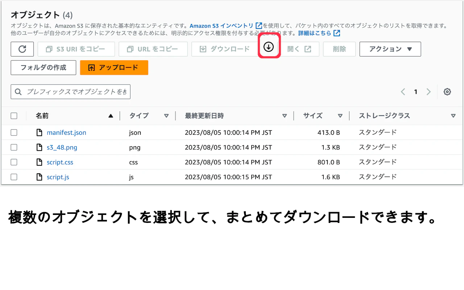Click the オブジェクト (4) heading
This screenshot has width=464, height=290.
coord(42,15)
